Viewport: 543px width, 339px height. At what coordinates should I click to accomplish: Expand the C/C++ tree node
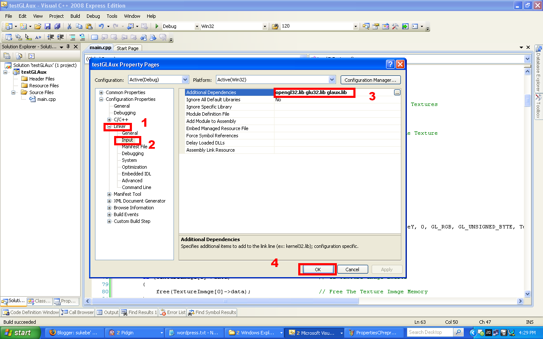[109, 120]
